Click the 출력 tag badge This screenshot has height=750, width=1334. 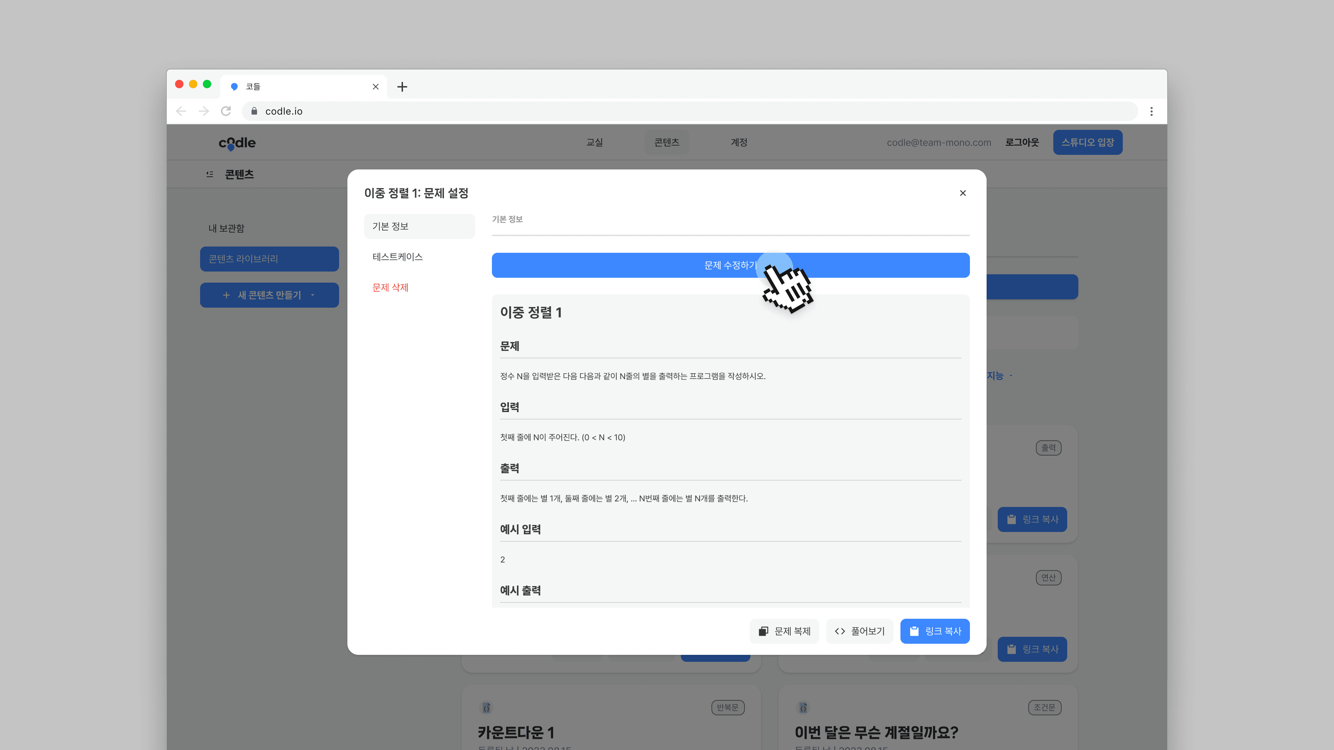(1048, 448)
